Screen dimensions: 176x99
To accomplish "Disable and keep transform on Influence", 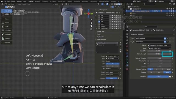I will 170,76.
